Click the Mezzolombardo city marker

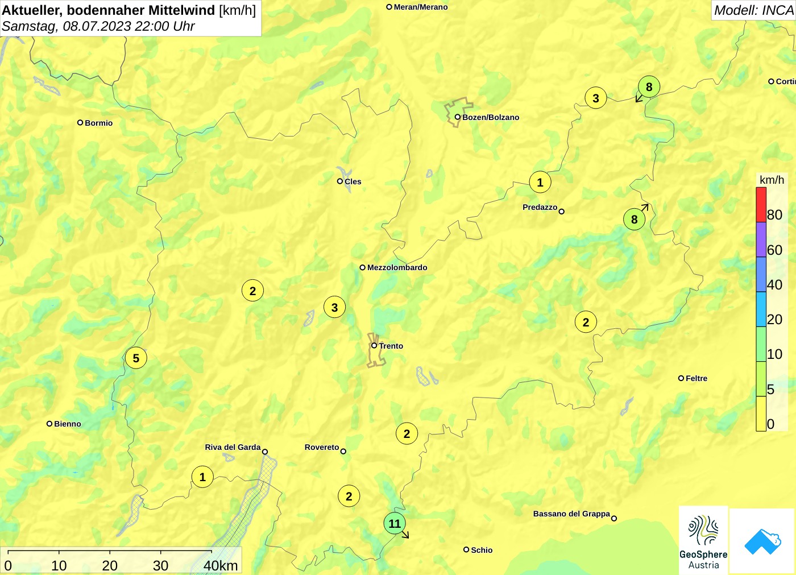pyautogui.click(x=363, y=267)
